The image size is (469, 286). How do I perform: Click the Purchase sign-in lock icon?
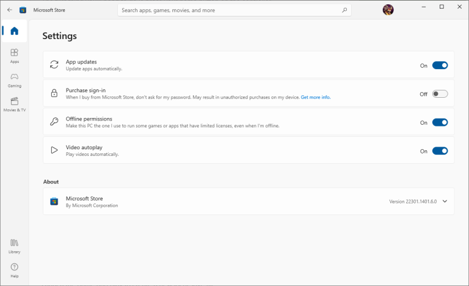[x=54, y=93]
